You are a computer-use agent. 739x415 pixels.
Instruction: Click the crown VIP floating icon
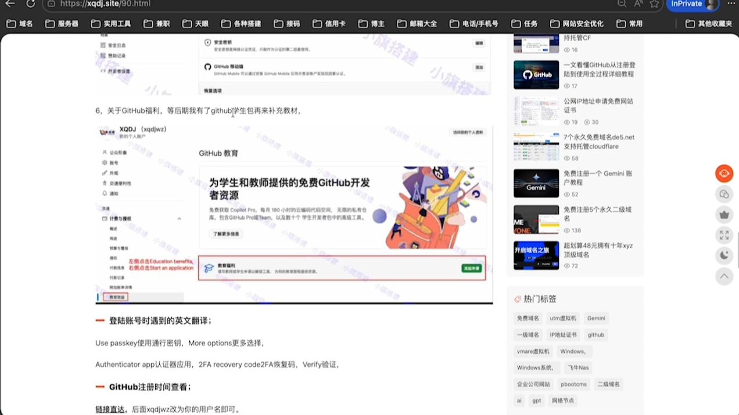tap(724, 214)
